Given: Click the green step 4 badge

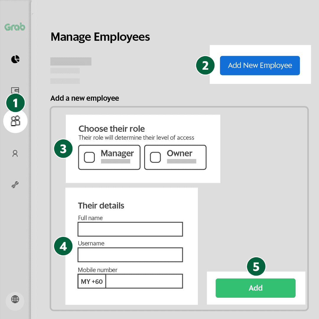Looking at the screenshot, I should (63, 246).
